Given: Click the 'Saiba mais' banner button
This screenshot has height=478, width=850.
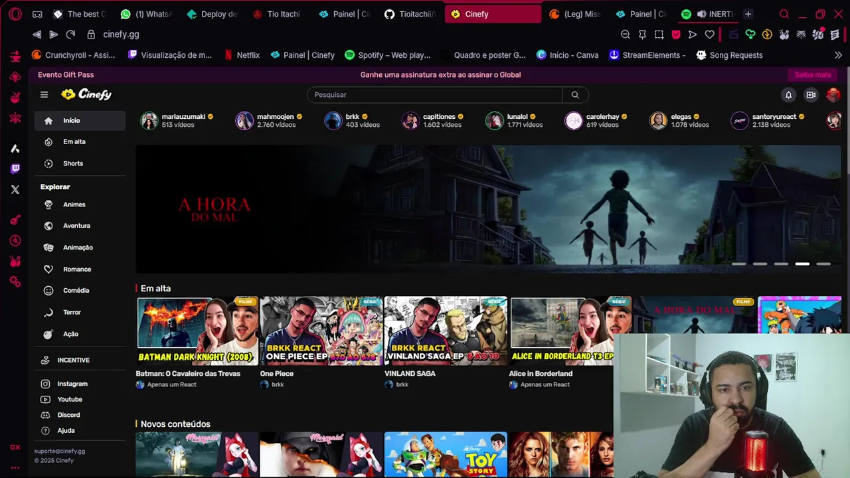Looking at the screenshot, I should pyautogui.click(x=813, y=75).
